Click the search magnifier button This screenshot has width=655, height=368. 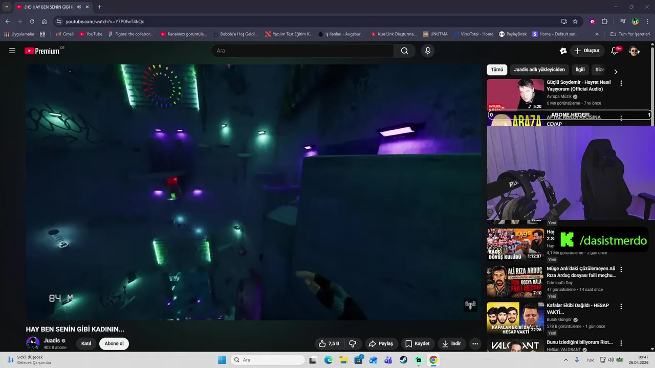coord(405,51)
